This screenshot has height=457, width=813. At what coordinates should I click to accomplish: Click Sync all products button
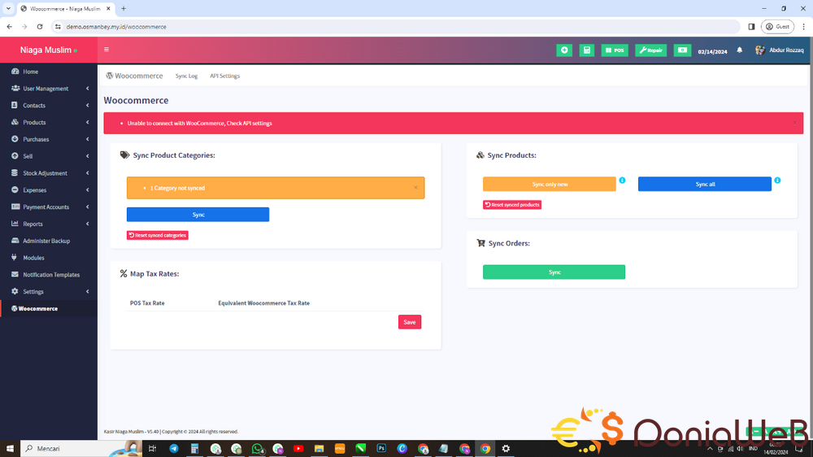click(x=705, y=184)
